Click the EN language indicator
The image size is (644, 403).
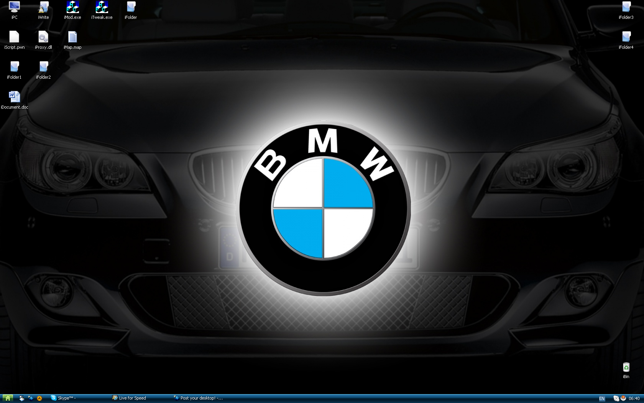tap(602, 398)
